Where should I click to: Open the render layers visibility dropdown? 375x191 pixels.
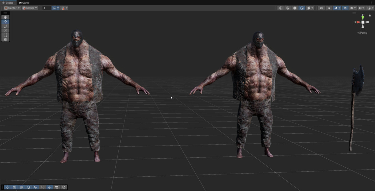(353, 8)
